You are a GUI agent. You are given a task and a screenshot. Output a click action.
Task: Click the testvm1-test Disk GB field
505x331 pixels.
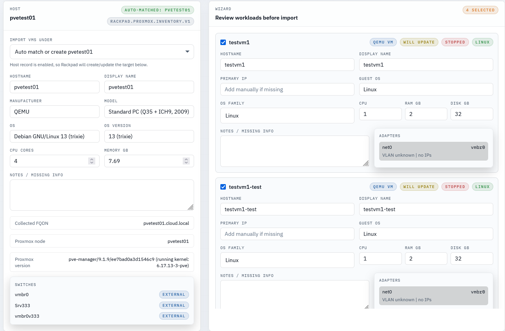coord(472,259)
